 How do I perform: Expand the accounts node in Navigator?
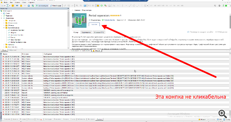click(2, 13)
